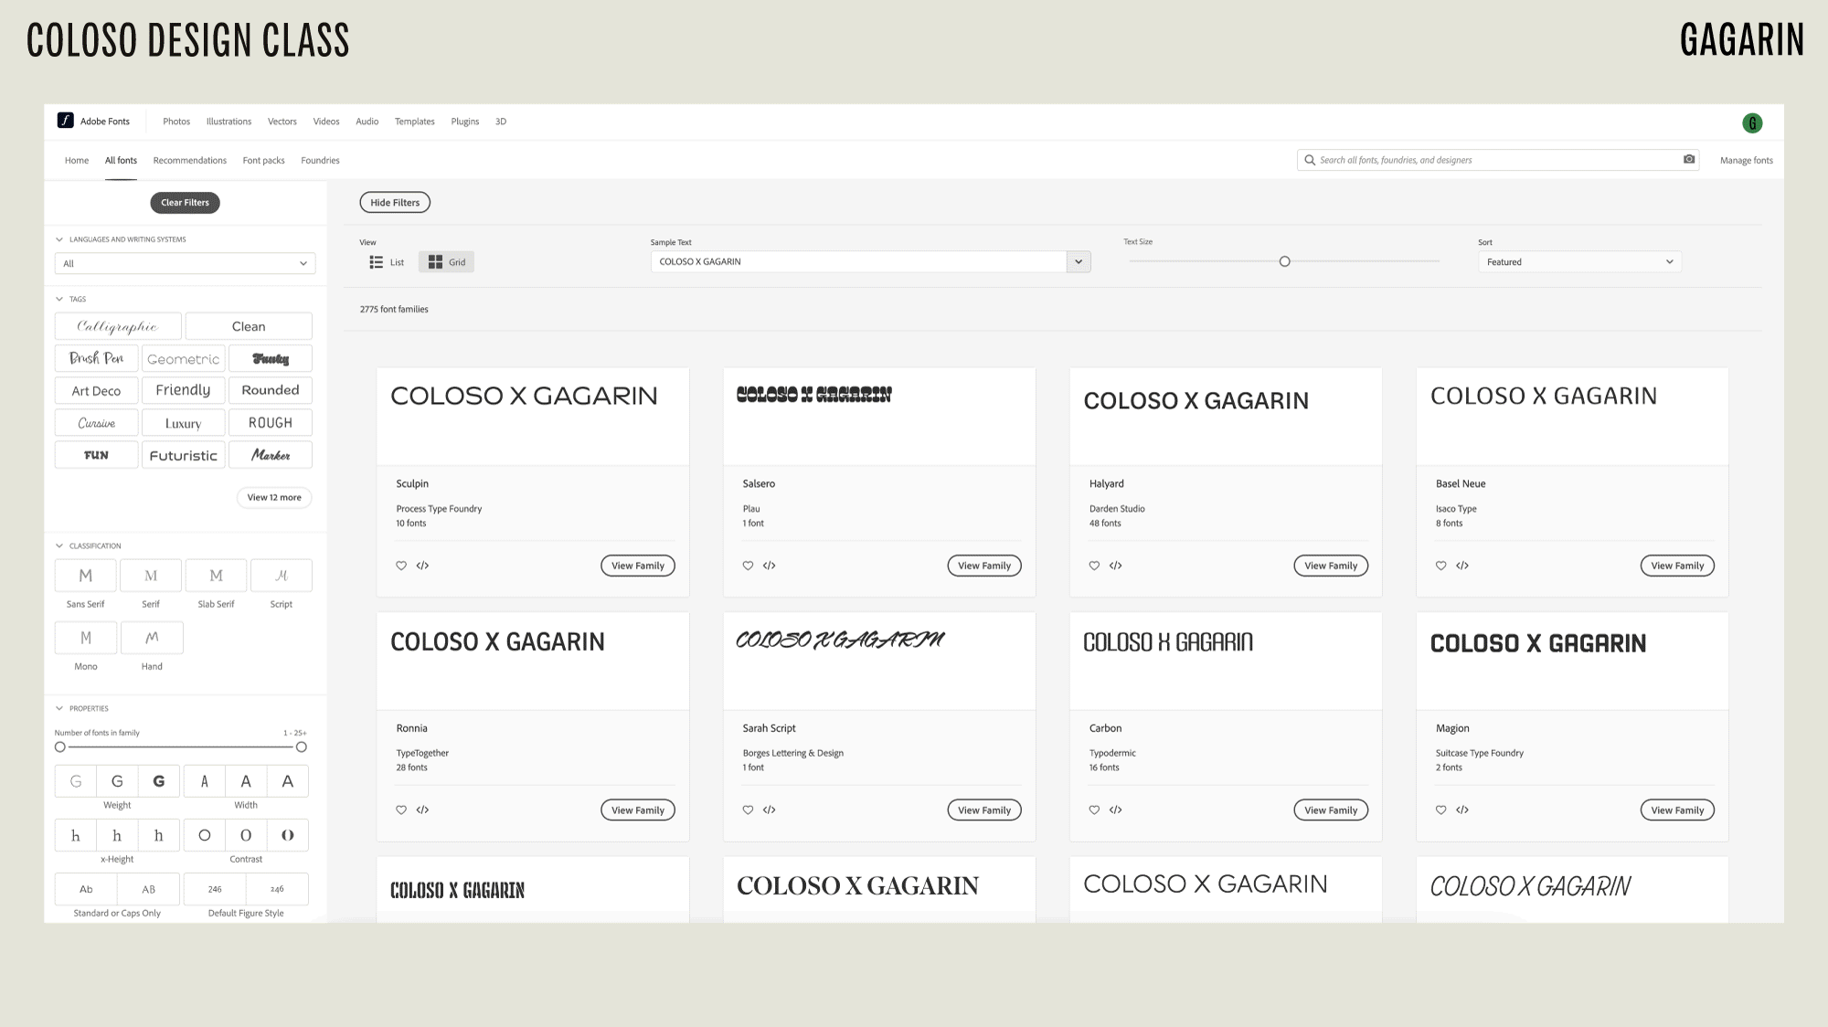This screenshot has height=1027, width=1828.
Task: Open web project code for Salsero
Action: (770, 566)
